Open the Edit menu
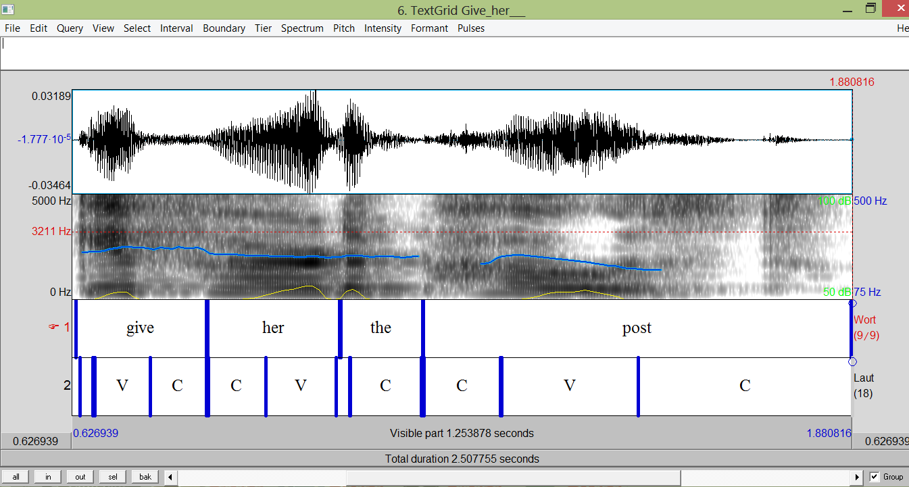 point(39,28)
